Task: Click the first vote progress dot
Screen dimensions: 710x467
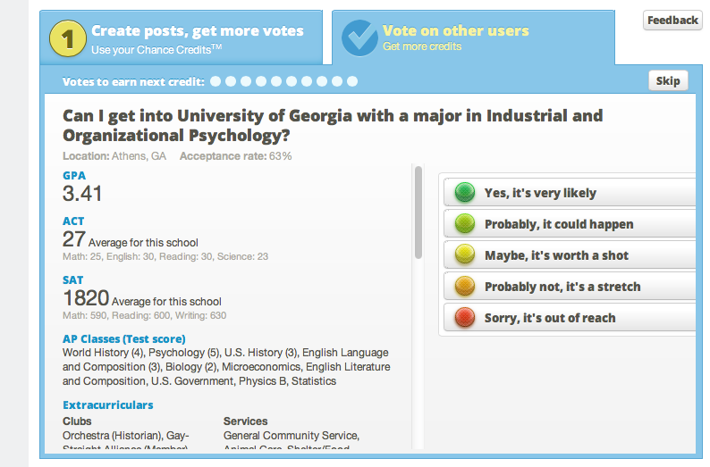Action: click(x=216, y=81)
